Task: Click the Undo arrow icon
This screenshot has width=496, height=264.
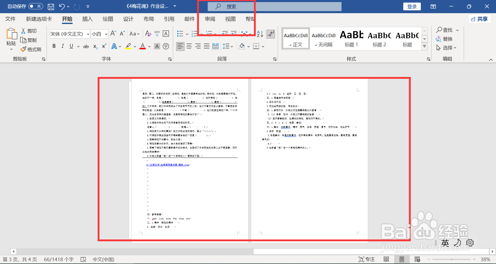Action: [61, 6]
